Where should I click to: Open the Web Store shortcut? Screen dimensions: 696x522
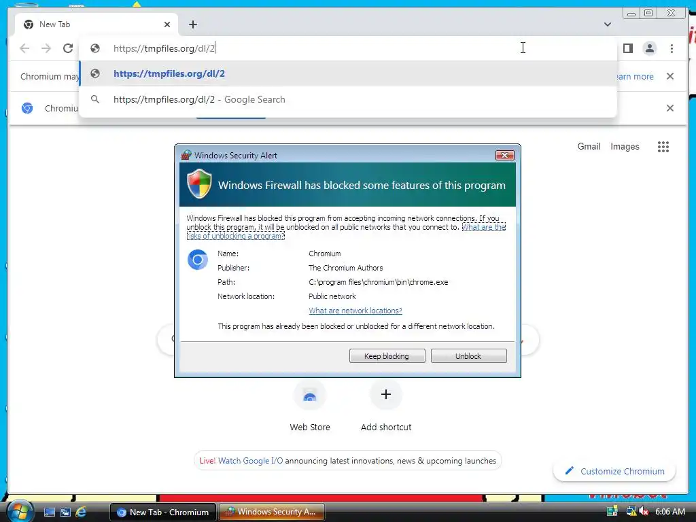coord(310,406)
